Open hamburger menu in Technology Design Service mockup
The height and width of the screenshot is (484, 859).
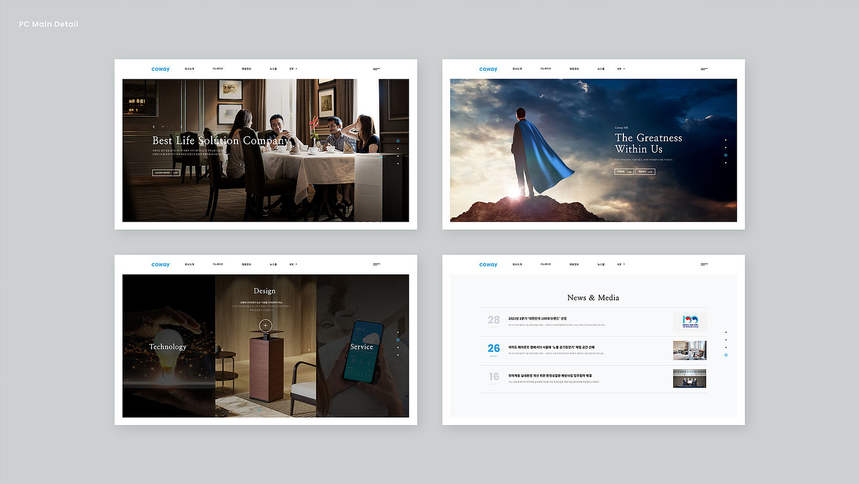click(377, 265)
